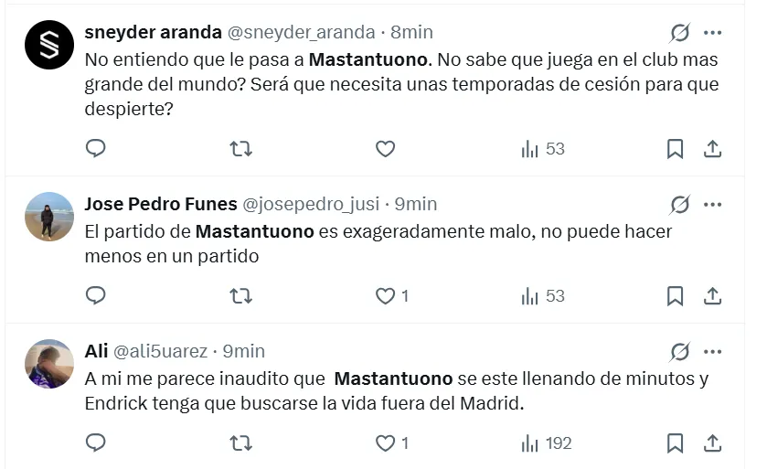This screenshot has height=469, width=767.
Task: Reply to sneyder aranda's tweet
Action: [x=96, y=148]
